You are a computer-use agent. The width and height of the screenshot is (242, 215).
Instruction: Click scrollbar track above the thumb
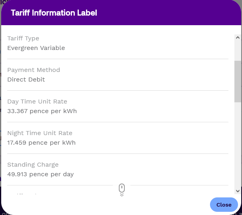(238, 51)
